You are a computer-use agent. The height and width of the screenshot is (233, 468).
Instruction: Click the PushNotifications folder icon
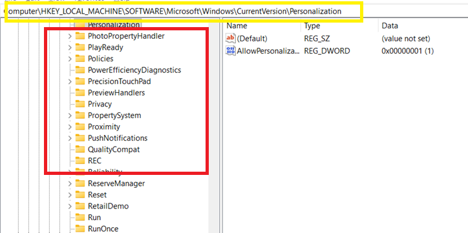pos(80,138)
